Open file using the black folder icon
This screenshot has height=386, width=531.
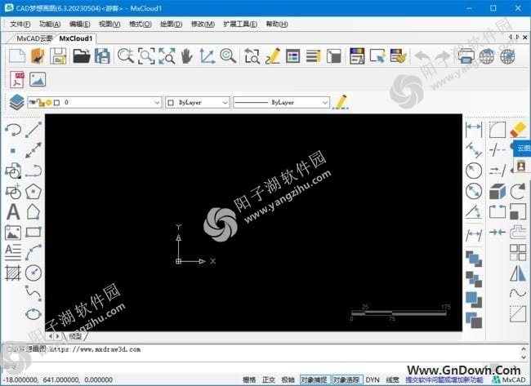pos(82,55)
